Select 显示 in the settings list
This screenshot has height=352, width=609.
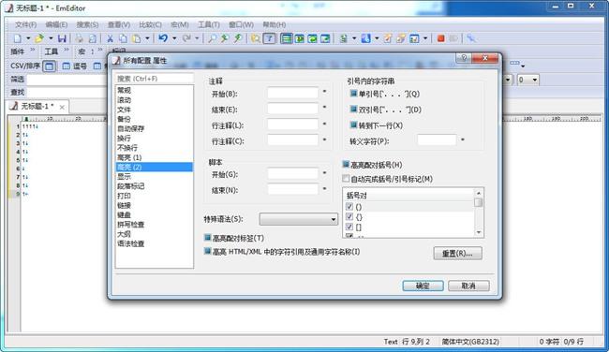[155, 176]
